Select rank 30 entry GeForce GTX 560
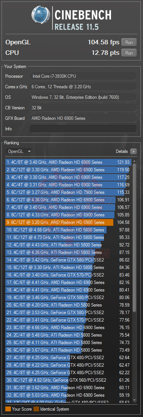The width and height of the screenshot is (143, 417). pyautogui.click(x=68, y=380)
